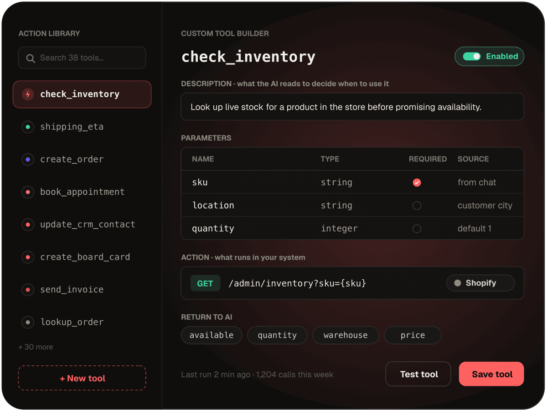Click the 'customer city' source cell
The image size is (547, 412).
(485, 206)
